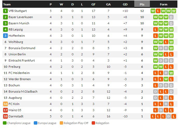
Task: Click FC Koln's orange position 16 badge
Action: pos(5,104)
